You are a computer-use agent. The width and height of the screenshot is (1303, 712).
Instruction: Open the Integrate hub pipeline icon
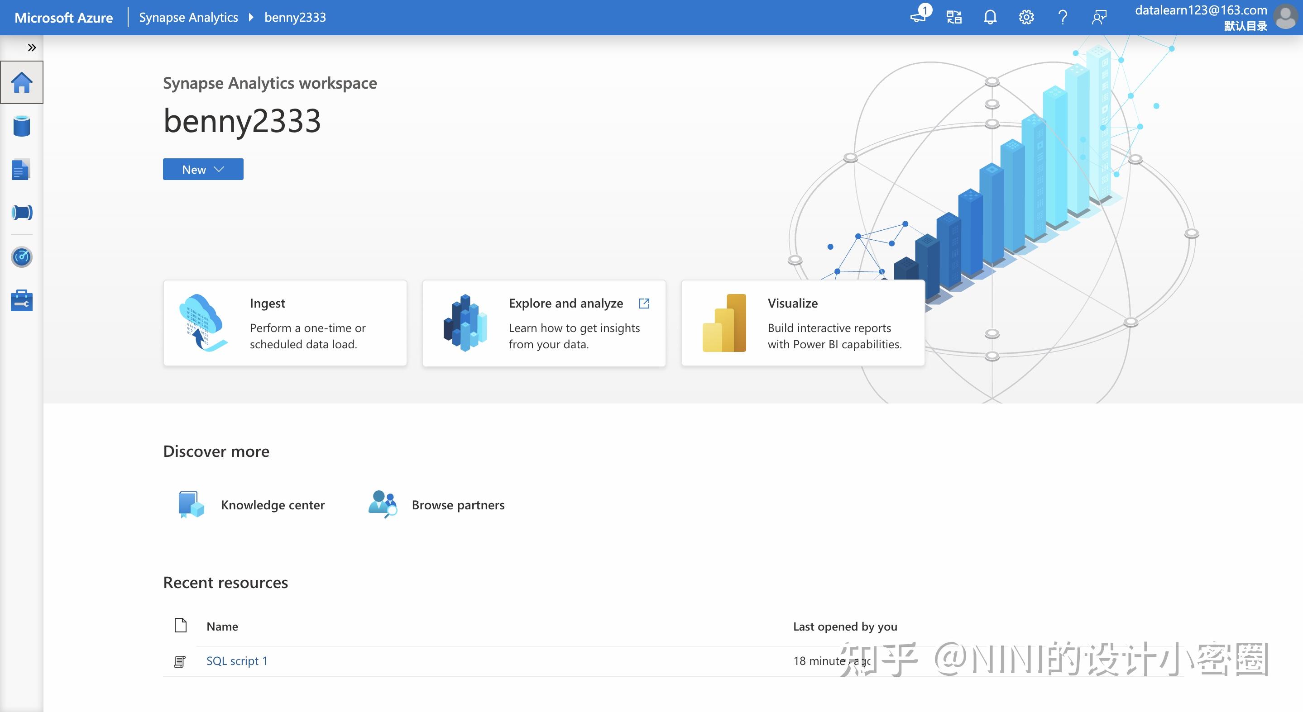point(21,212)
